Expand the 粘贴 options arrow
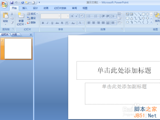This screenshot has width=160, height=120. pyautogui.click(x=5, y=25)
